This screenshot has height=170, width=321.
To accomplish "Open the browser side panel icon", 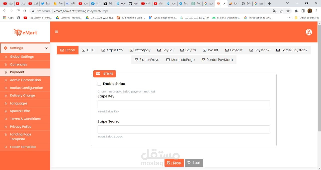I will tap(303, 11).
